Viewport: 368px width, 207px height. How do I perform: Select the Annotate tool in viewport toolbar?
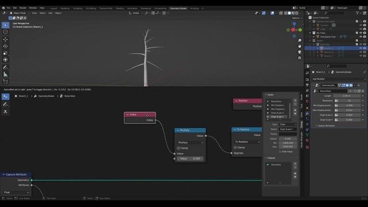click(x=5, y=67)
